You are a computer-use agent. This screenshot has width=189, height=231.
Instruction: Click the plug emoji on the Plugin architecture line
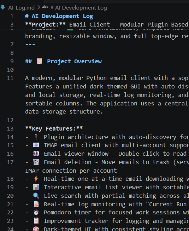pyautogui.click(x=36, y=137)
